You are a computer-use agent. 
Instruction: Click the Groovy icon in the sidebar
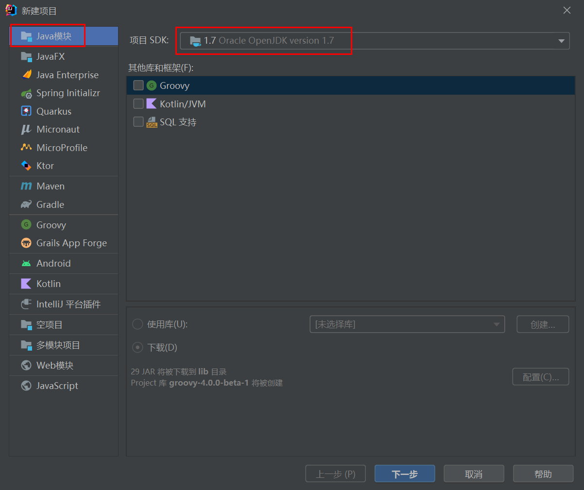(26, 225)
